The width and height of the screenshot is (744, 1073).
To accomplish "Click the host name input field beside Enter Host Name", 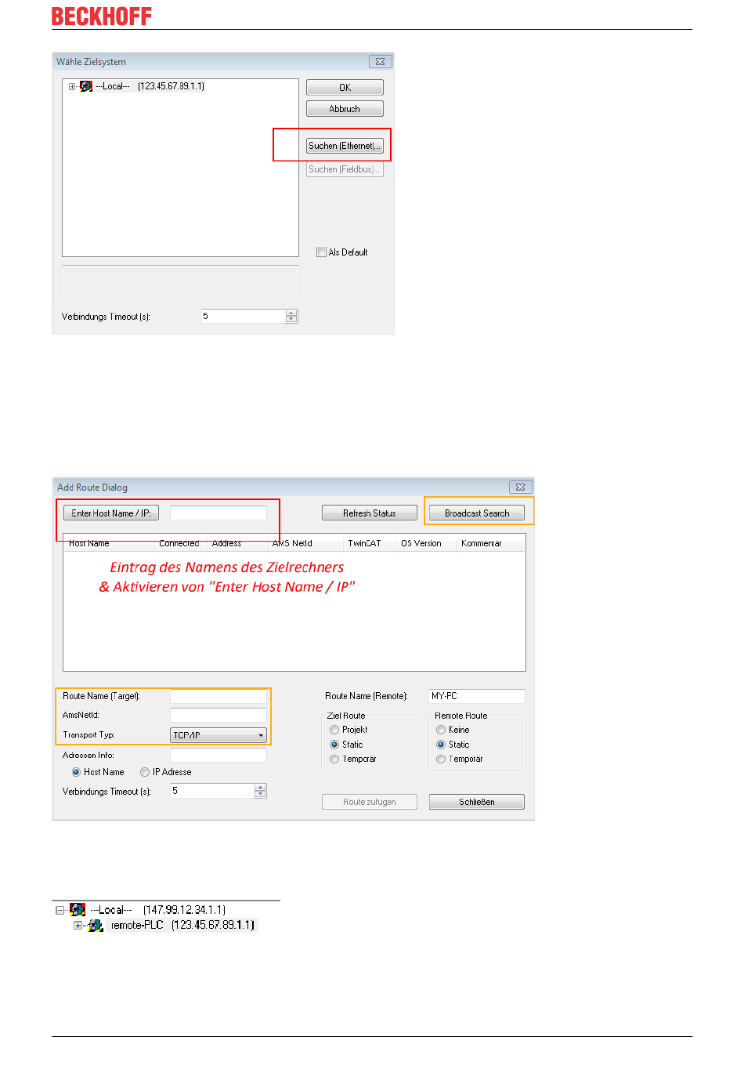I will tap(219, 513).
